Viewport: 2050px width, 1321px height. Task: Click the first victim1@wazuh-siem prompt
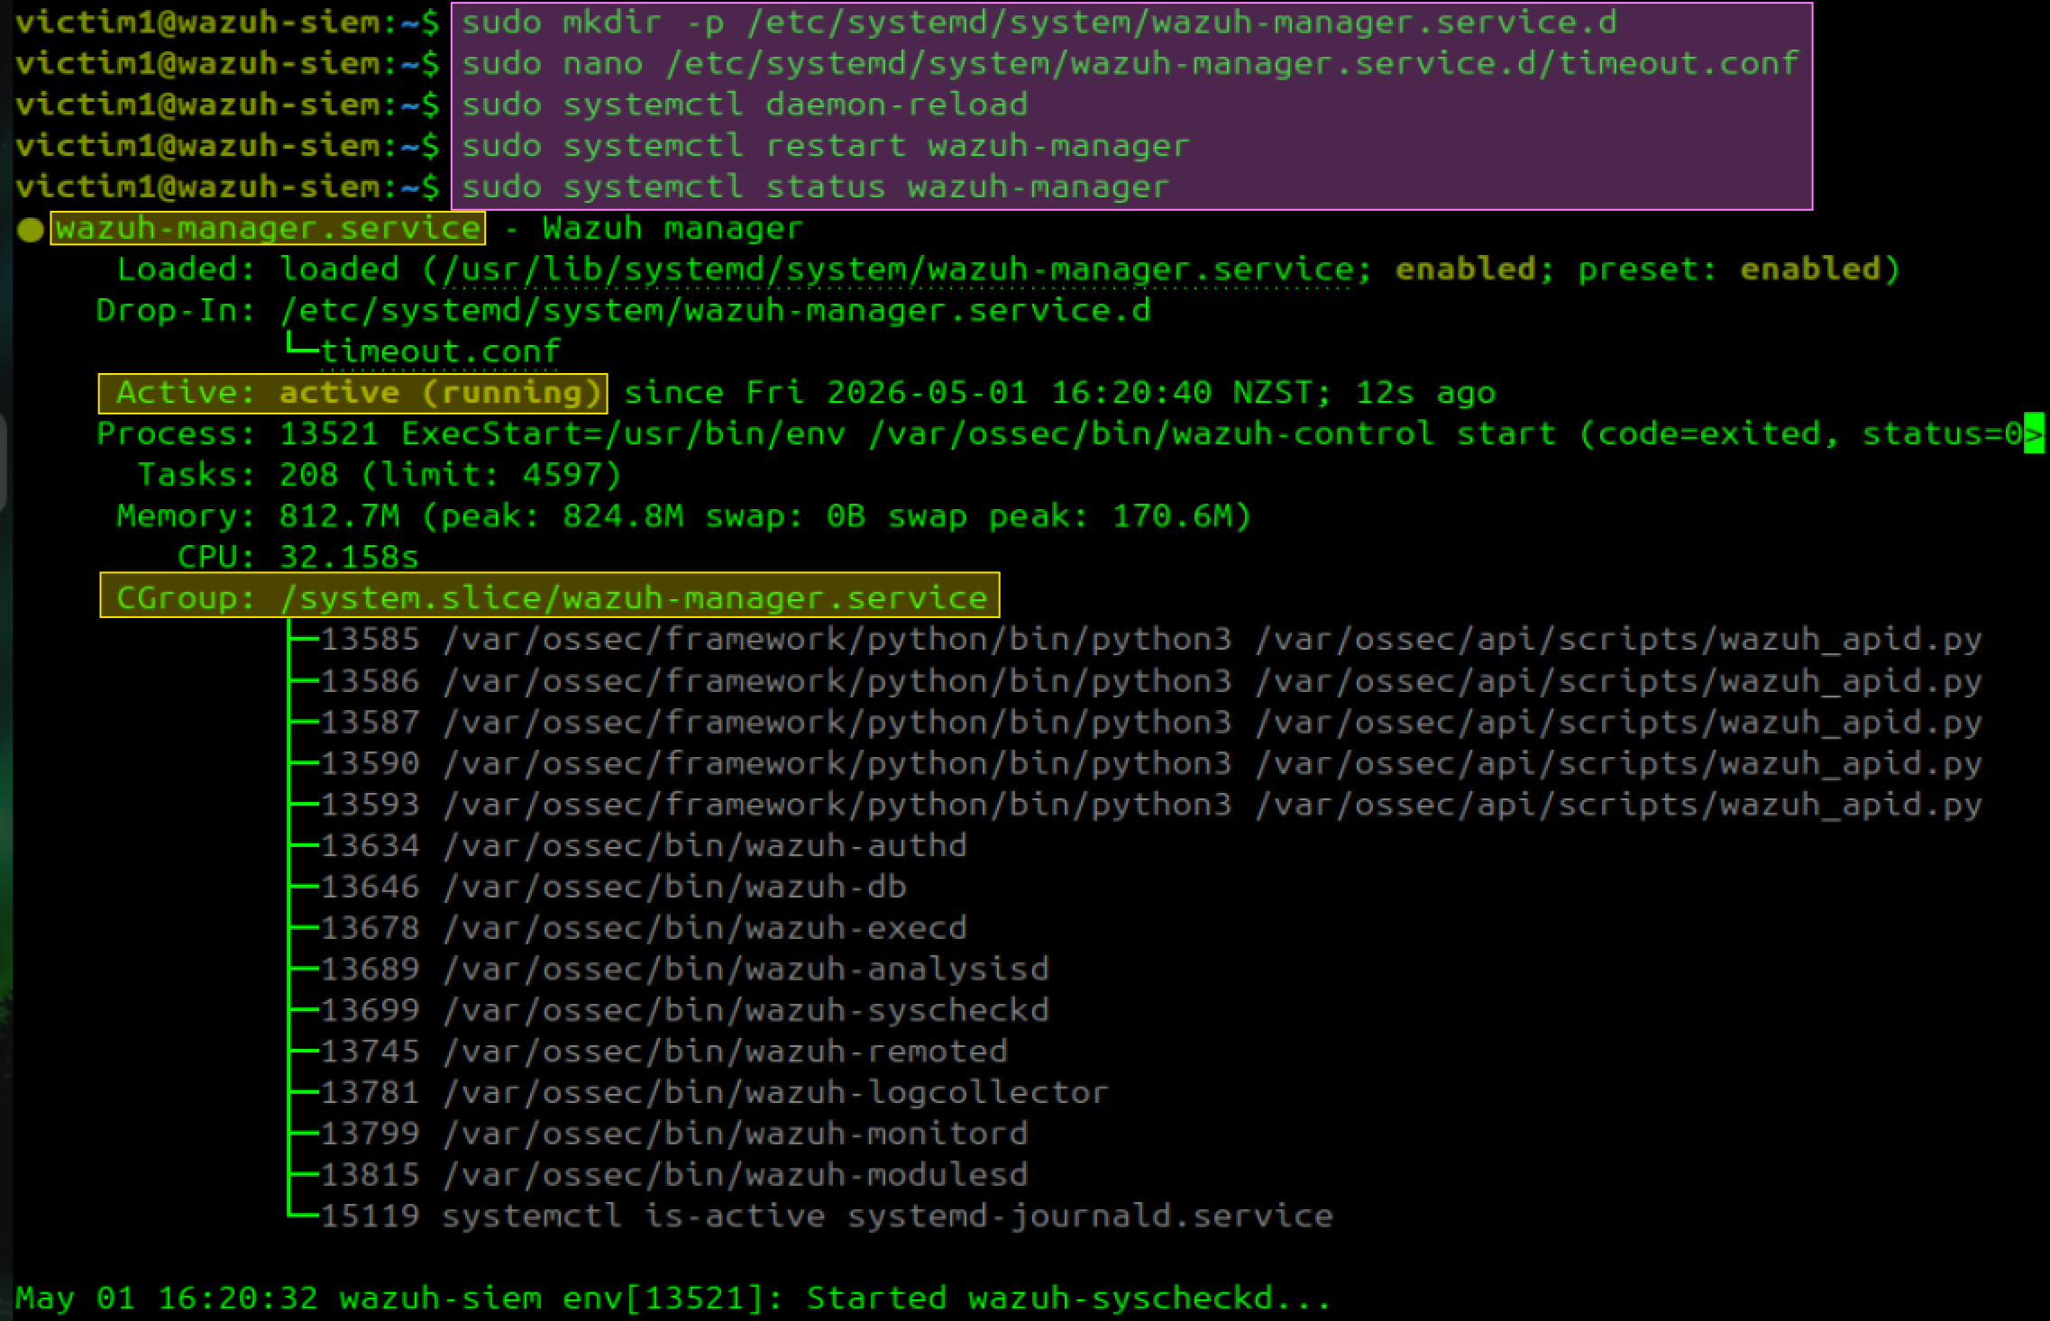click(228, 23)
